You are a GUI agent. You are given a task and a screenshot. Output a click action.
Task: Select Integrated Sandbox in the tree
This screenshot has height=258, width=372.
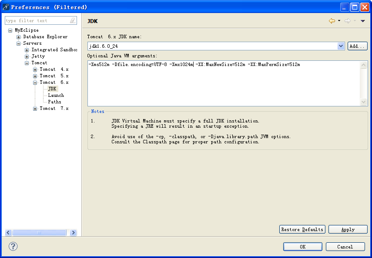[54, 50]
